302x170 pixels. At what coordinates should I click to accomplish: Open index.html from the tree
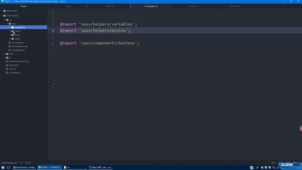(x=14, y=65)
